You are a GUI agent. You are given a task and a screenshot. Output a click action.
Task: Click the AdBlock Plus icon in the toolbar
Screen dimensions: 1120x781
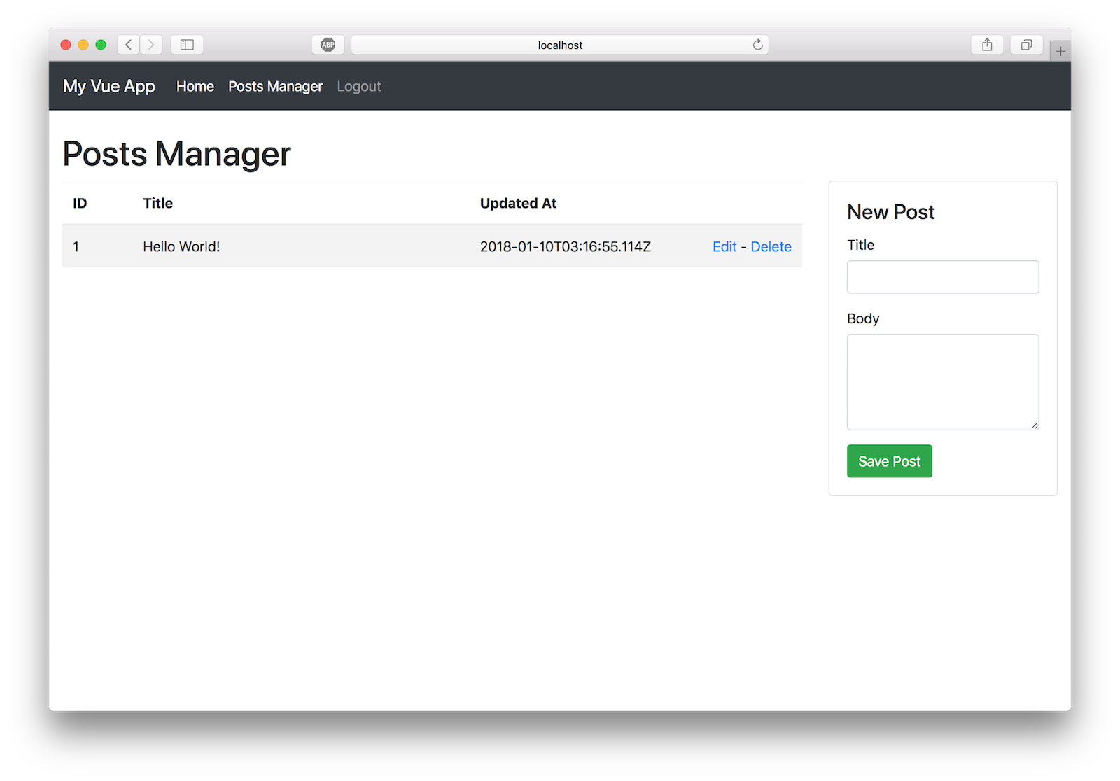click(x=328, y=44)
